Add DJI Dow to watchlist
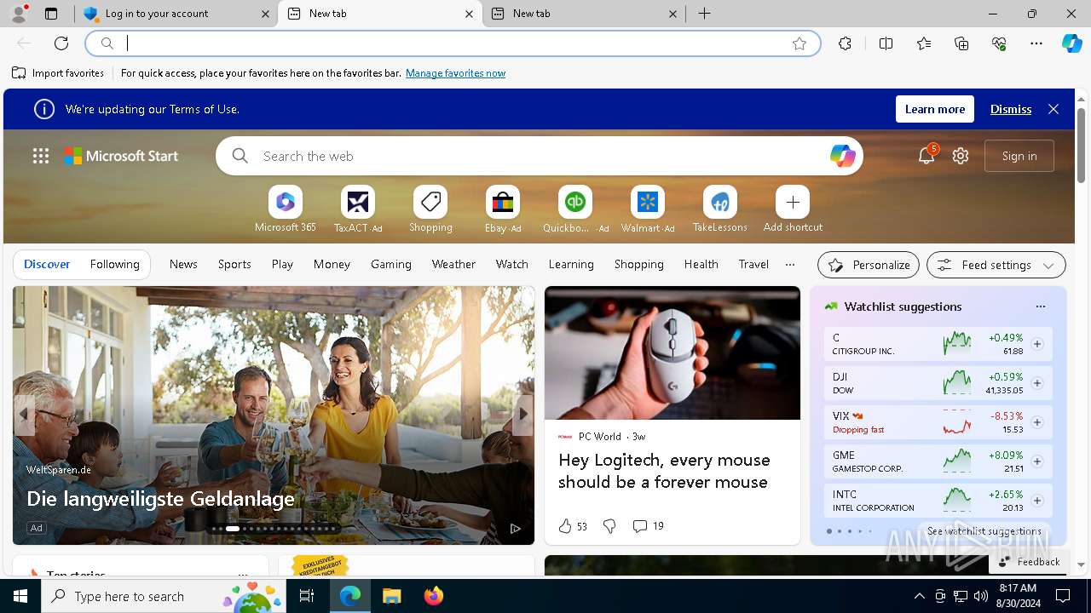1091x613 pixels. point(1037,383)
